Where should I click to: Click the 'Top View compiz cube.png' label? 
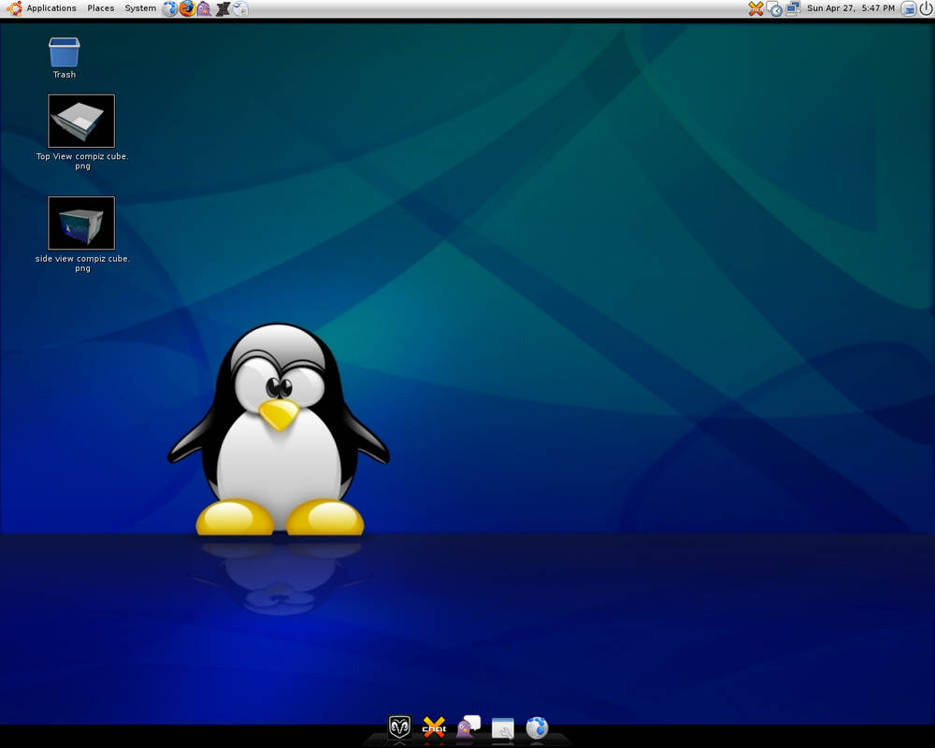[82, 161]
